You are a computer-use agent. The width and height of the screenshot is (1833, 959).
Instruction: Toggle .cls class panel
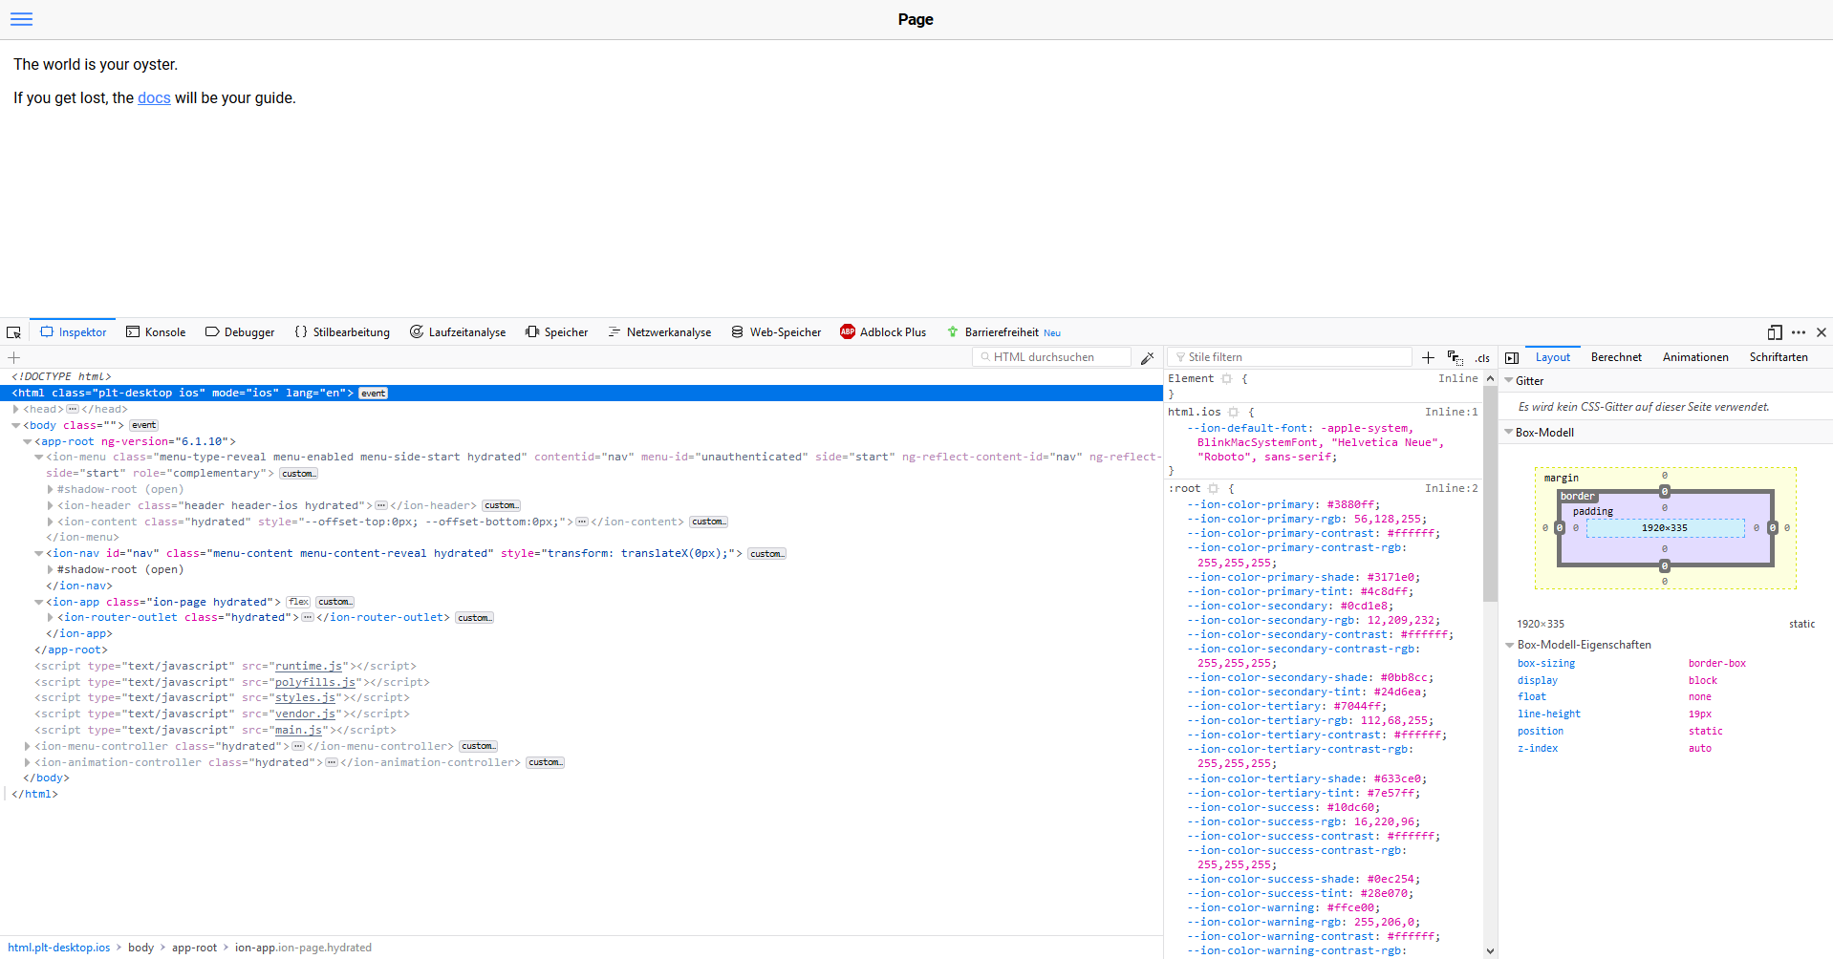coord(1482,358)
